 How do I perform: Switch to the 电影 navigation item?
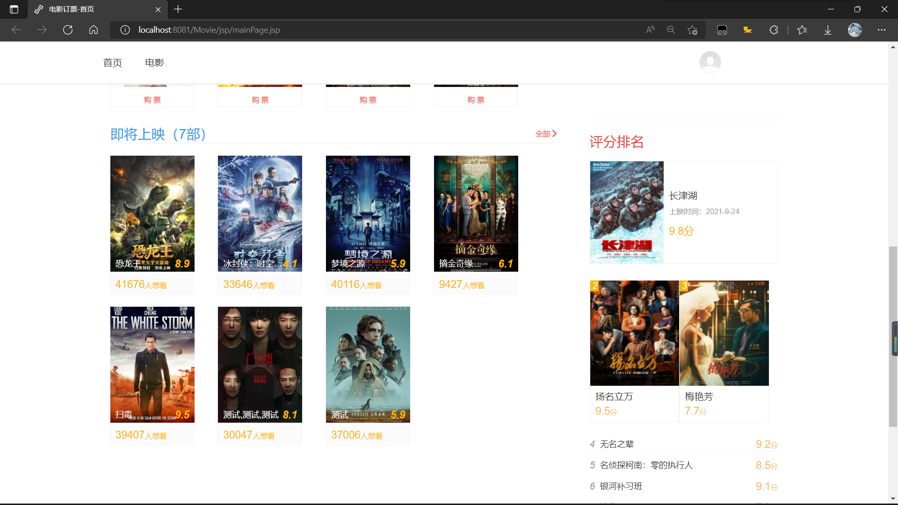(x=154, y=62)
